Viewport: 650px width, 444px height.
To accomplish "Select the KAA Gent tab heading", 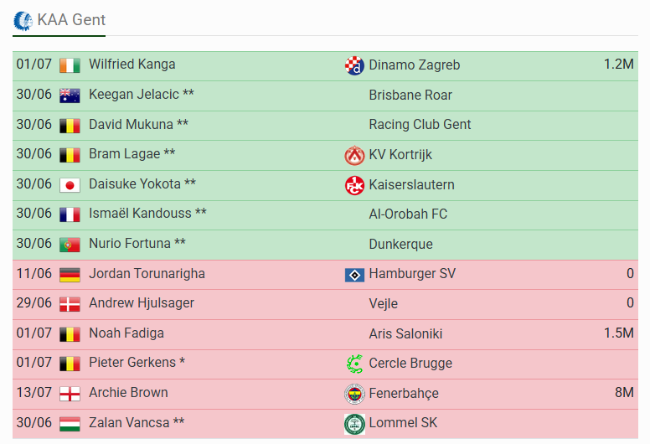I will 59,21.
